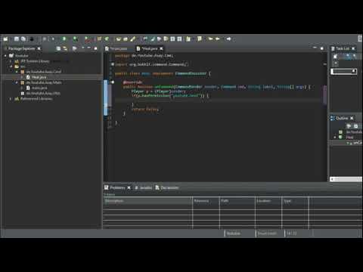The height and width of the screenshot is (272, 363).
Task: Sort problems by Resource column header
Action: click(206, 201)
